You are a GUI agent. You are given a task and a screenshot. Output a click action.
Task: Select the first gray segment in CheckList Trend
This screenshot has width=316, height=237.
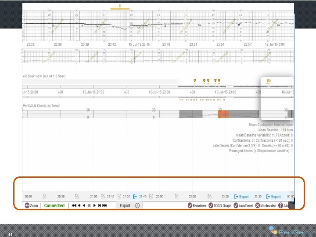[x=190, y=114]
